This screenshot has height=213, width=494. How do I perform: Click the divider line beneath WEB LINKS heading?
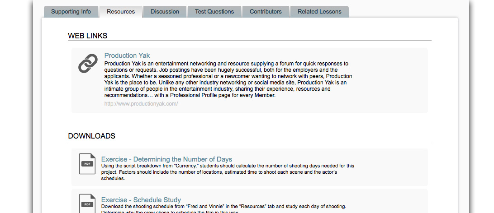point(250,41)
